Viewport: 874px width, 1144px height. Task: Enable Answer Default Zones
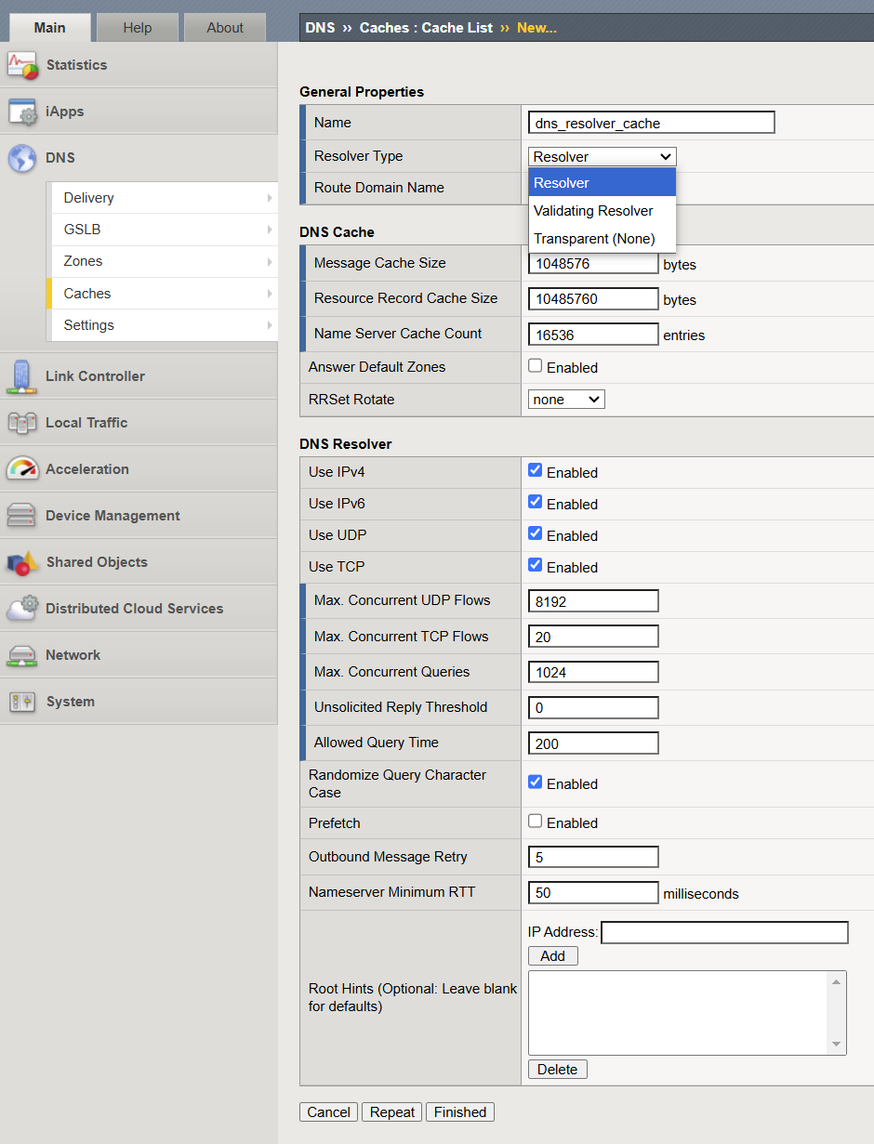pyautogui.click(x=536, y=366)
